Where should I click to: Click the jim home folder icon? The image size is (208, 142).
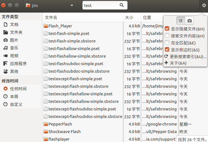point(28,6)
